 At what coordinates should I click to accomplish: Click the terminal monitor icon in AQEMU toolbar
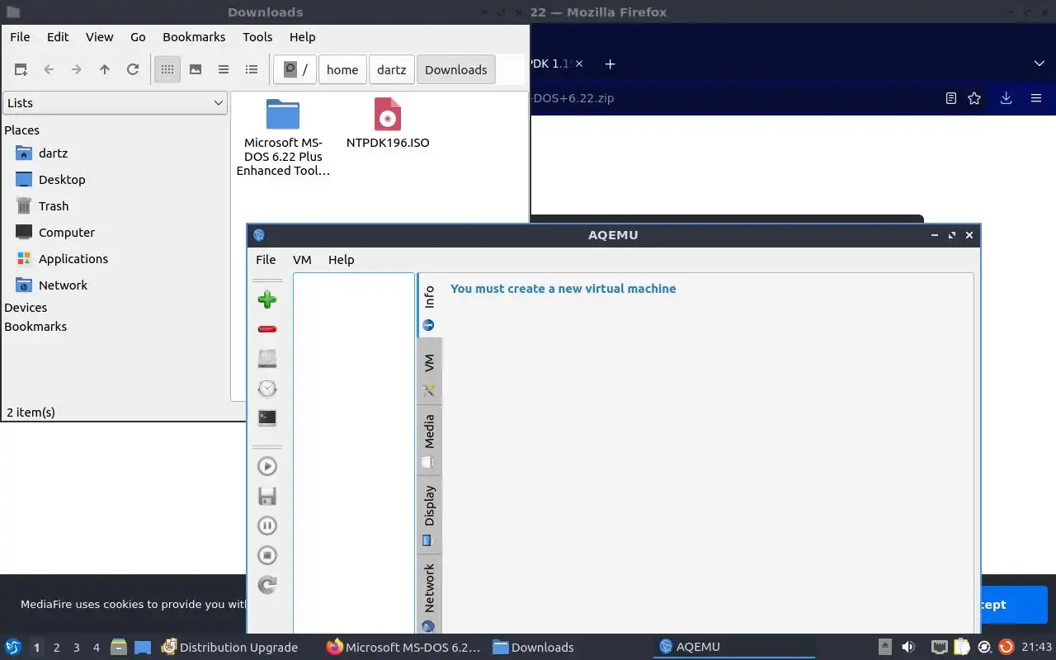pos(266,417)
